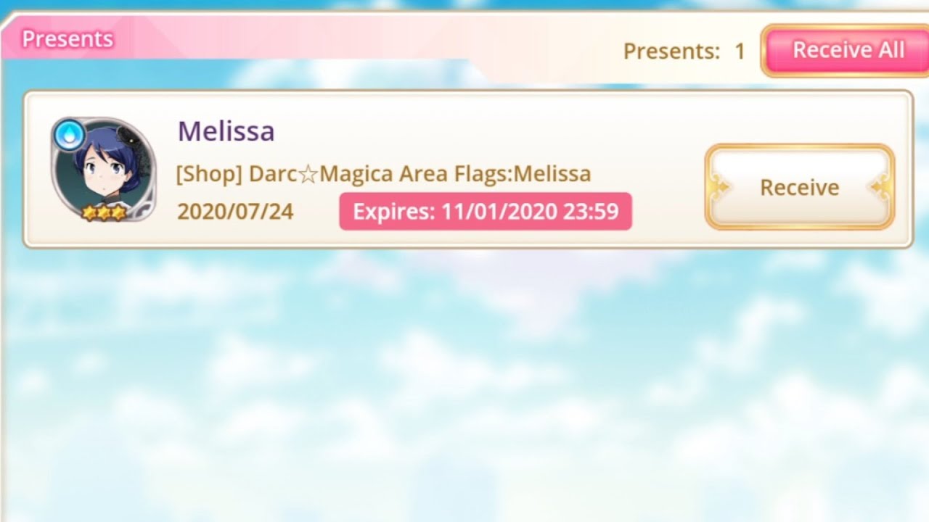Image resolution: width=929 pixels, height=522 pixels.
Task: Tap the blue water droplet element icon
Action: tap(69, 136)
